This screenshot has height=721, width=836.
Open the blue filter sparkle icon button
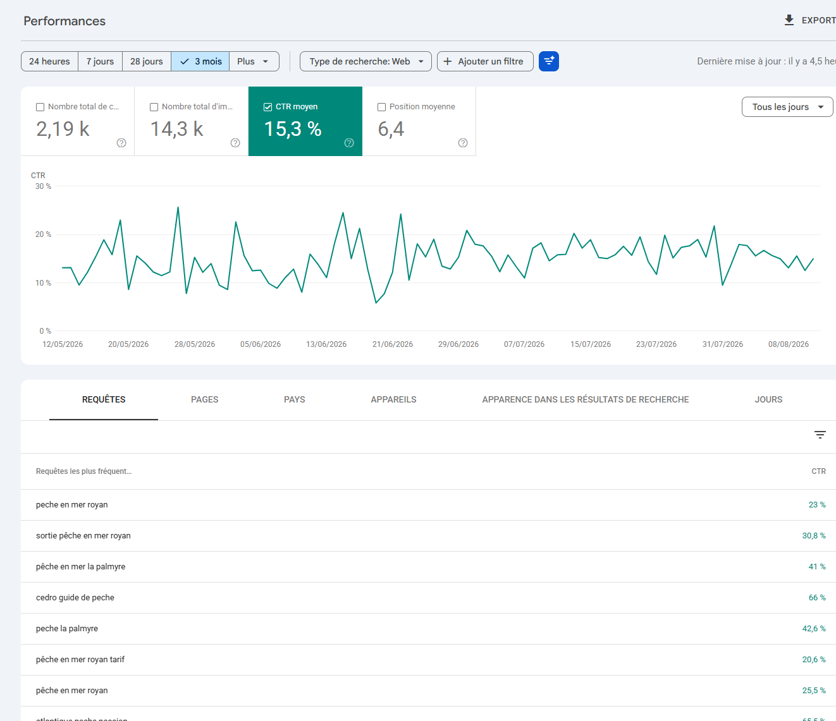(x=549, y=61)
